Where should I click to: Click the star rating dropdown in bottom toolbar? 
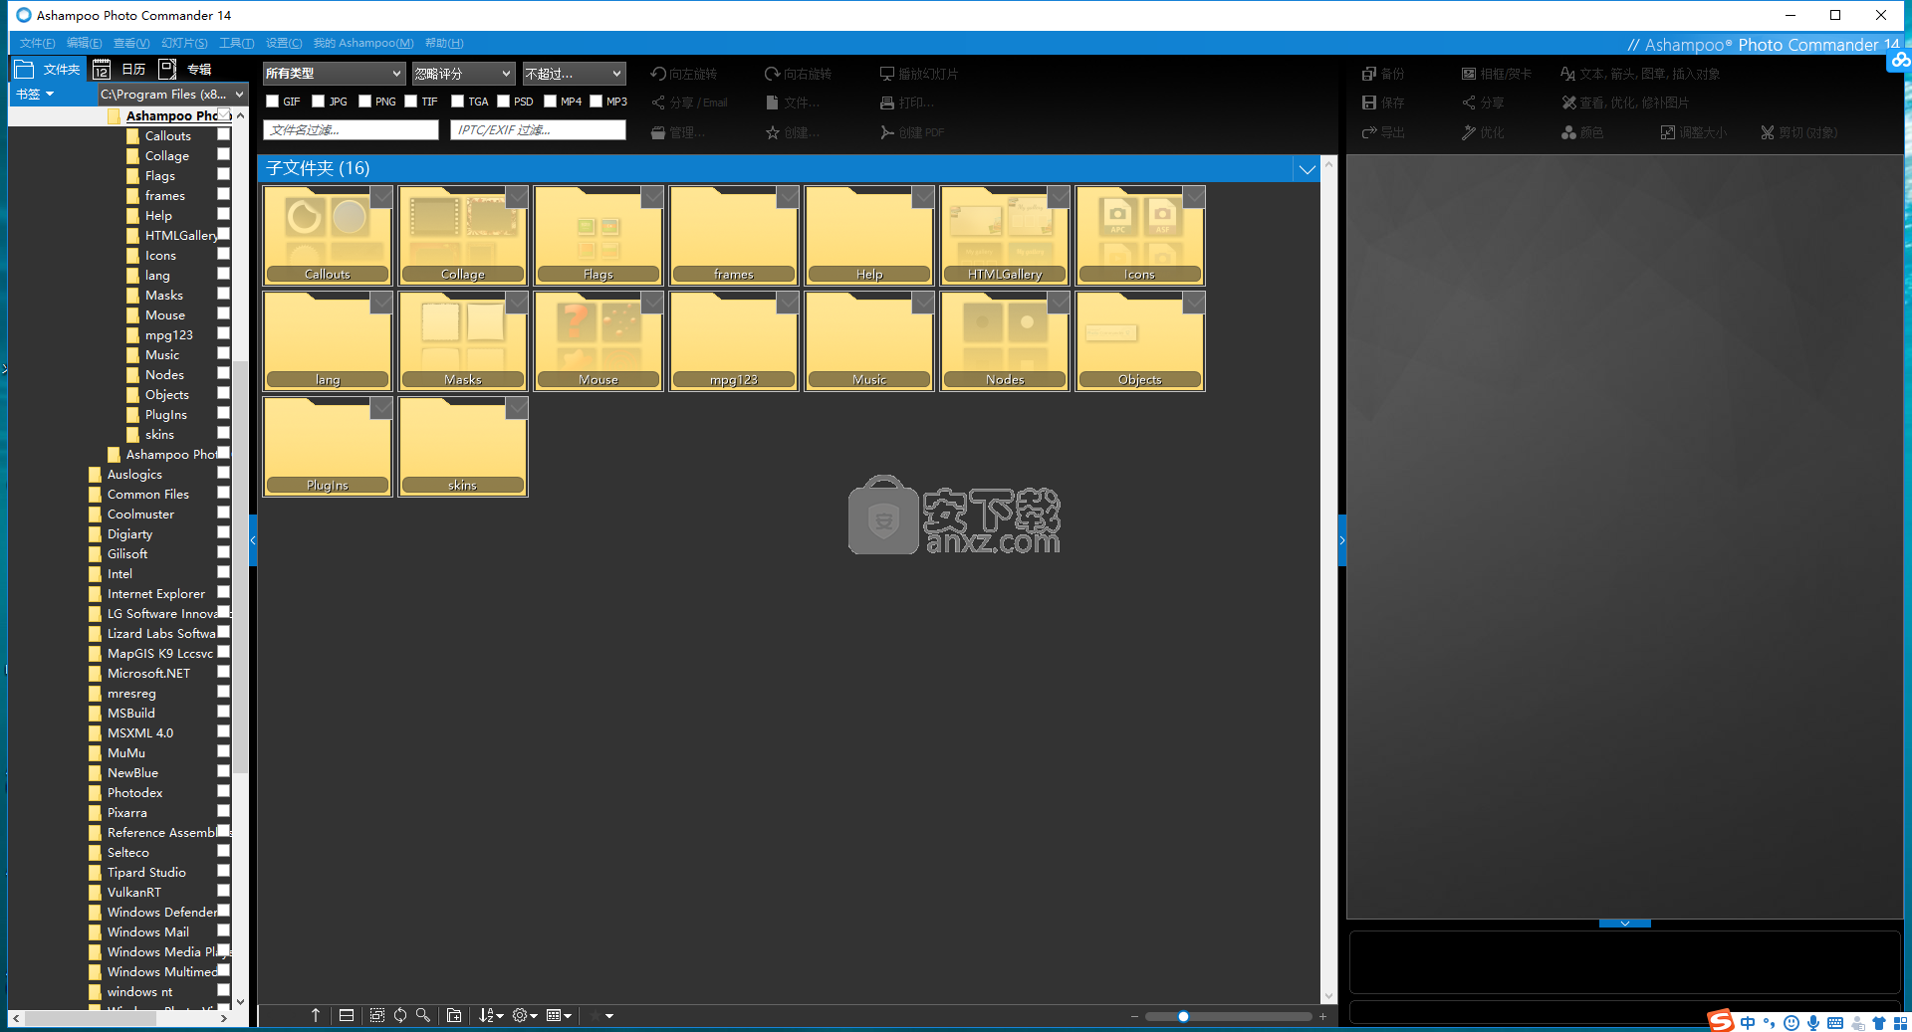click(x=602, y=1015)
